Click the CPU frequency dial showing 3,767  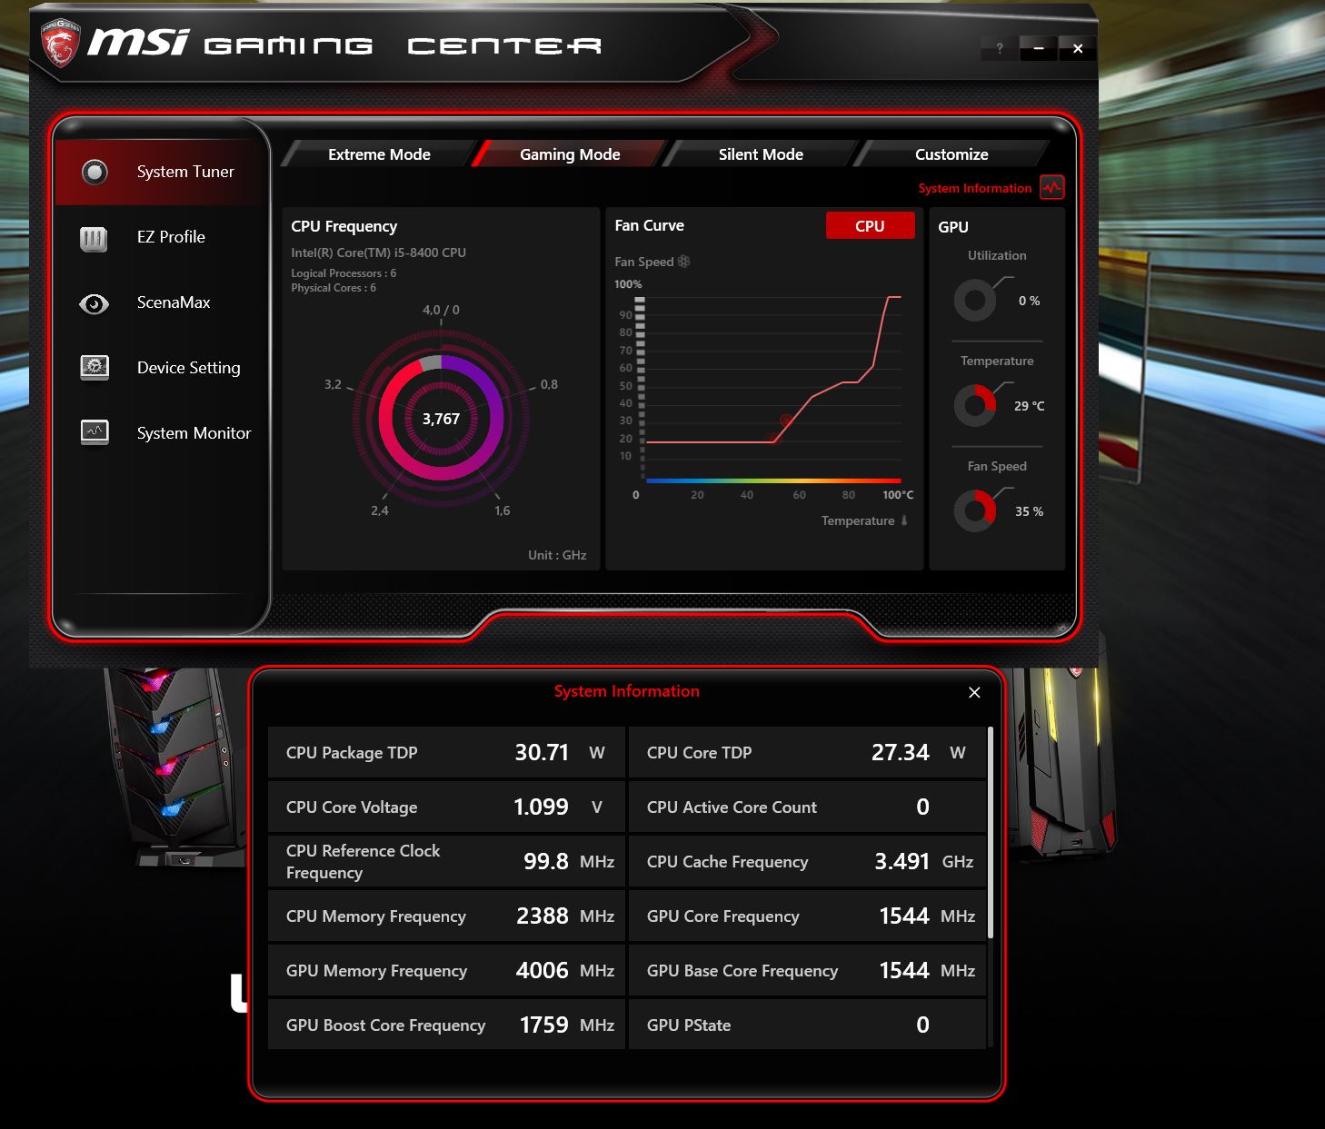pyautogui.click(x=441, y=419)
